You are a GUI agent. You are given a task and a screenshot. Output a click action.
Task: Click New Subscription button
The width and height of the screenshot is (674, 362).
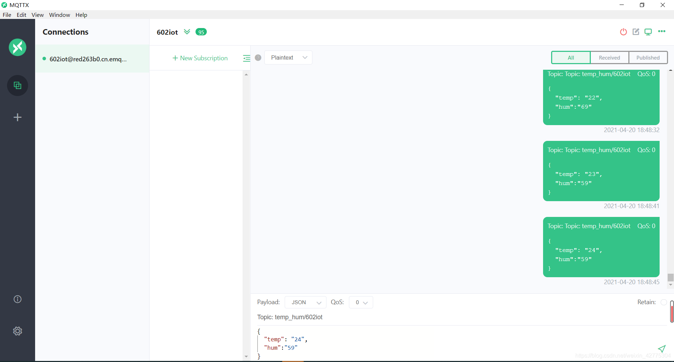point(200,58)
